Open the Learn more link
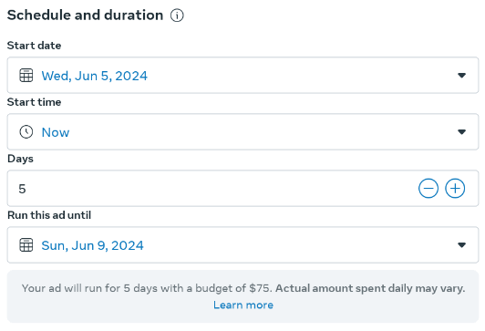Screen dimensions: 485x331 pyautogui.click(x=243, y=305)
